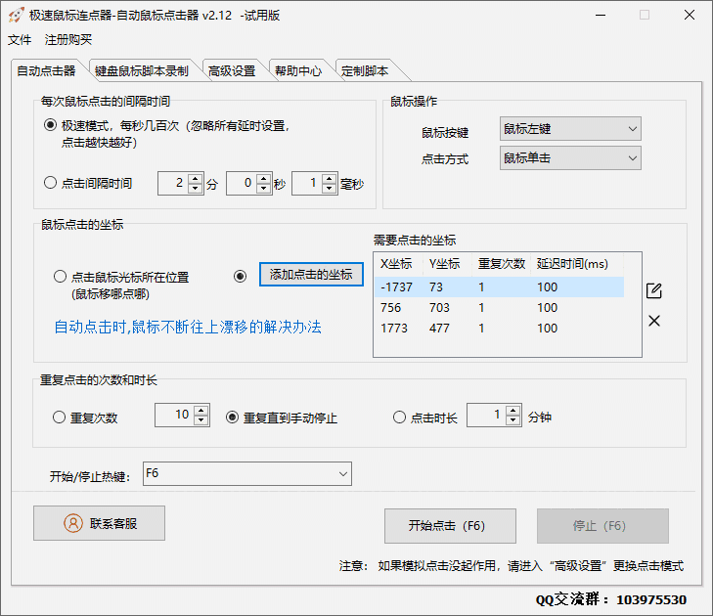
Task: Click 开始点击 (F6) button
Action: pos(450,526)
